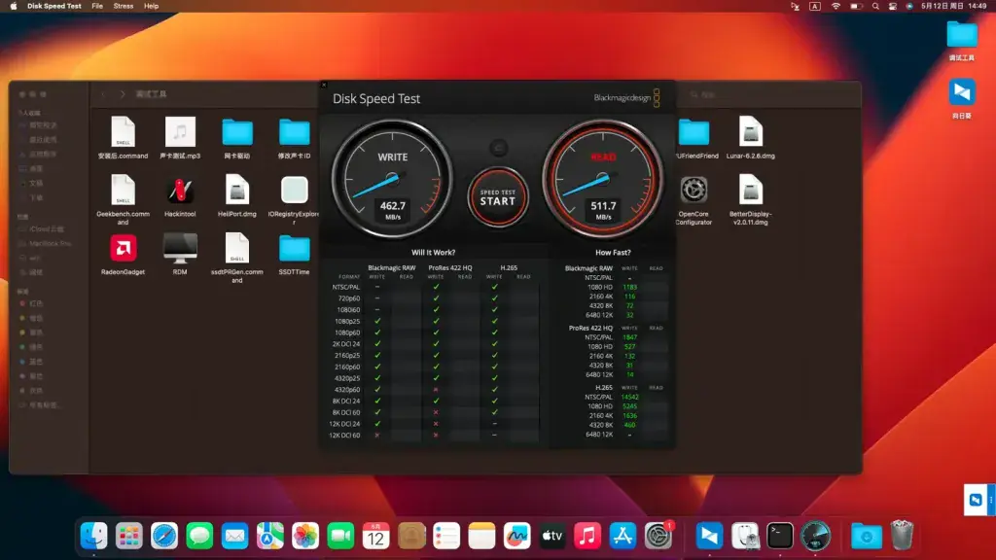
Task: Select IORegistryExplorer app in Finder
Action: tap(294, 199)
